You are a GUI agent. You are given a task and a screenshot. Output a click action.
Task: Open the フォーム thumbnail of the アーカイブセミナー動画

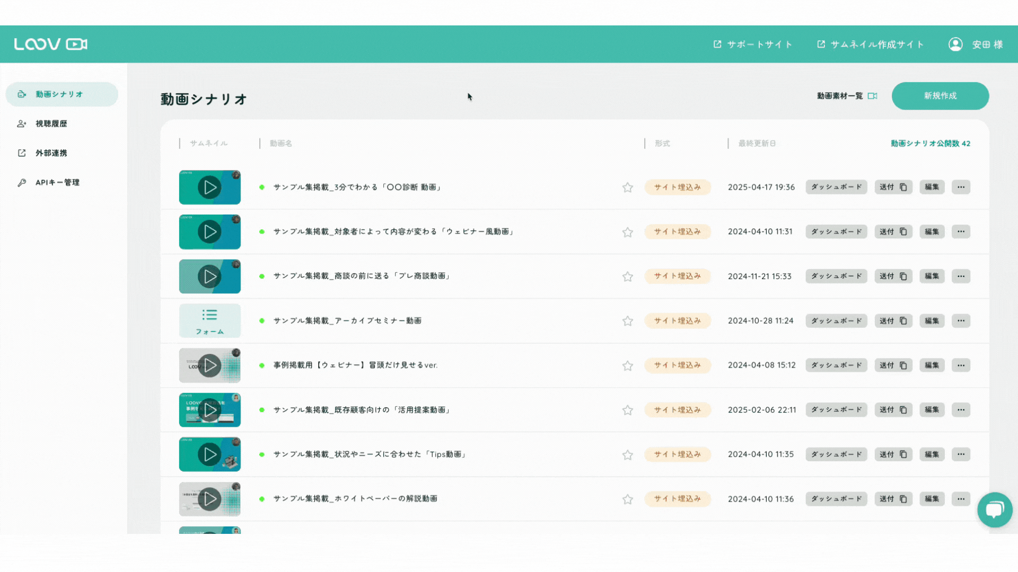pos(209,321)
